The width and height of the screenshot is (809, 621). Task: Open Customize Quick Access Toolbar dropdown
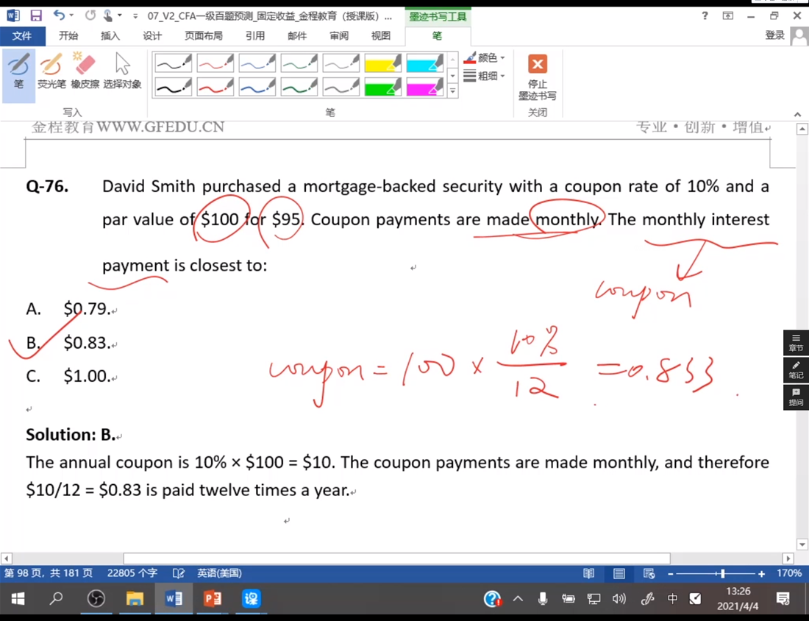pyautogui.click(x=135, y=16)
